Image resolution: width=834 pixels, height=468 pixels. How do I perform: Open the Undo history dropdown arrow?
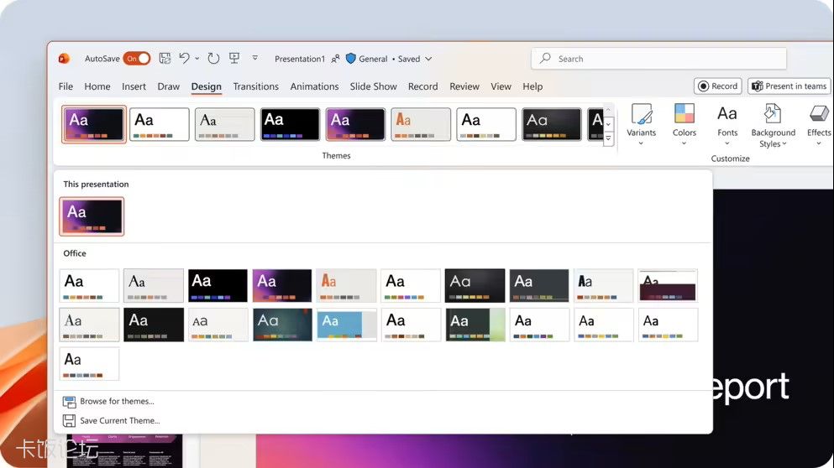coord(197,59)
